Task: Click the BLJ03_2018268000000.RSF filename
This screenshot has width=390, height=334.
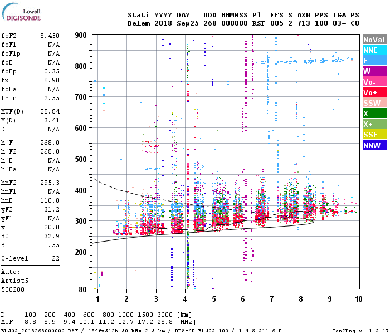Action: pos(40,331)
